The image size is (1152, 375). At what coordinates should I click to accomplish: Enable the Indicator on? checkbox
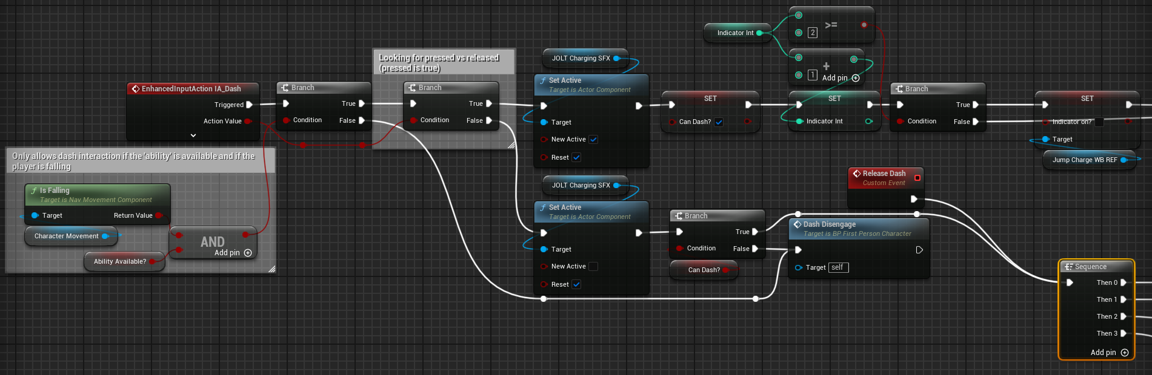pyautogui.click(x=1099, y=122)
